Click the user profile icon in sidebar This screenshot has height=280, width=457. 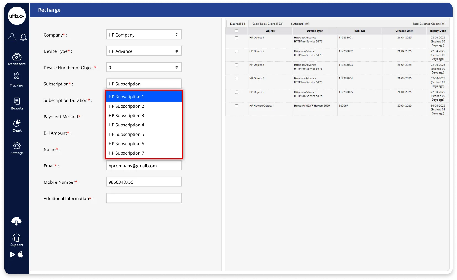(x=12, y=37)
